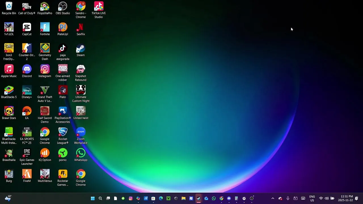Open the OBS Studio taskbar icon
Viewport: 363px width, 204px height.
coord(252,198)
